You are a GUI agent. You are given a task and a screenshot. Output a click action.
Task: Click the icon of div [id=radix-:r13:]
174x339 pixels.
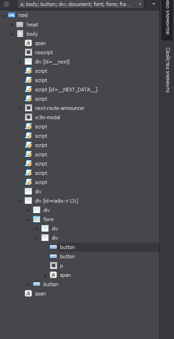click(28, 201)
